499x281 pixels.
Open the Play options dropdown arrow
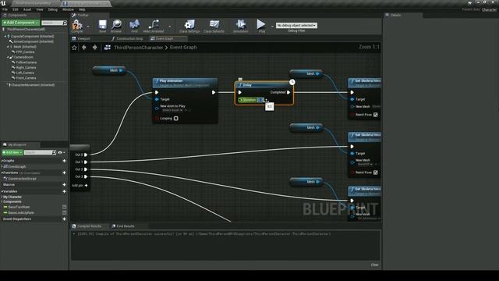tap(272, 27)
